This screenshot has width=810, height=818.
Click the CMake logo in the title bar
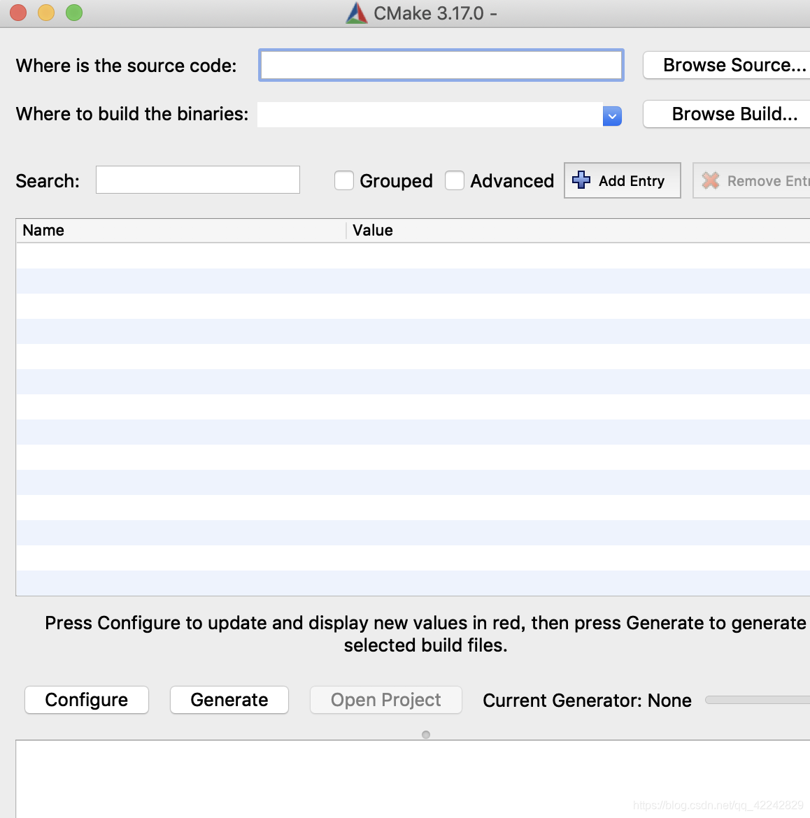pos(357,13)
